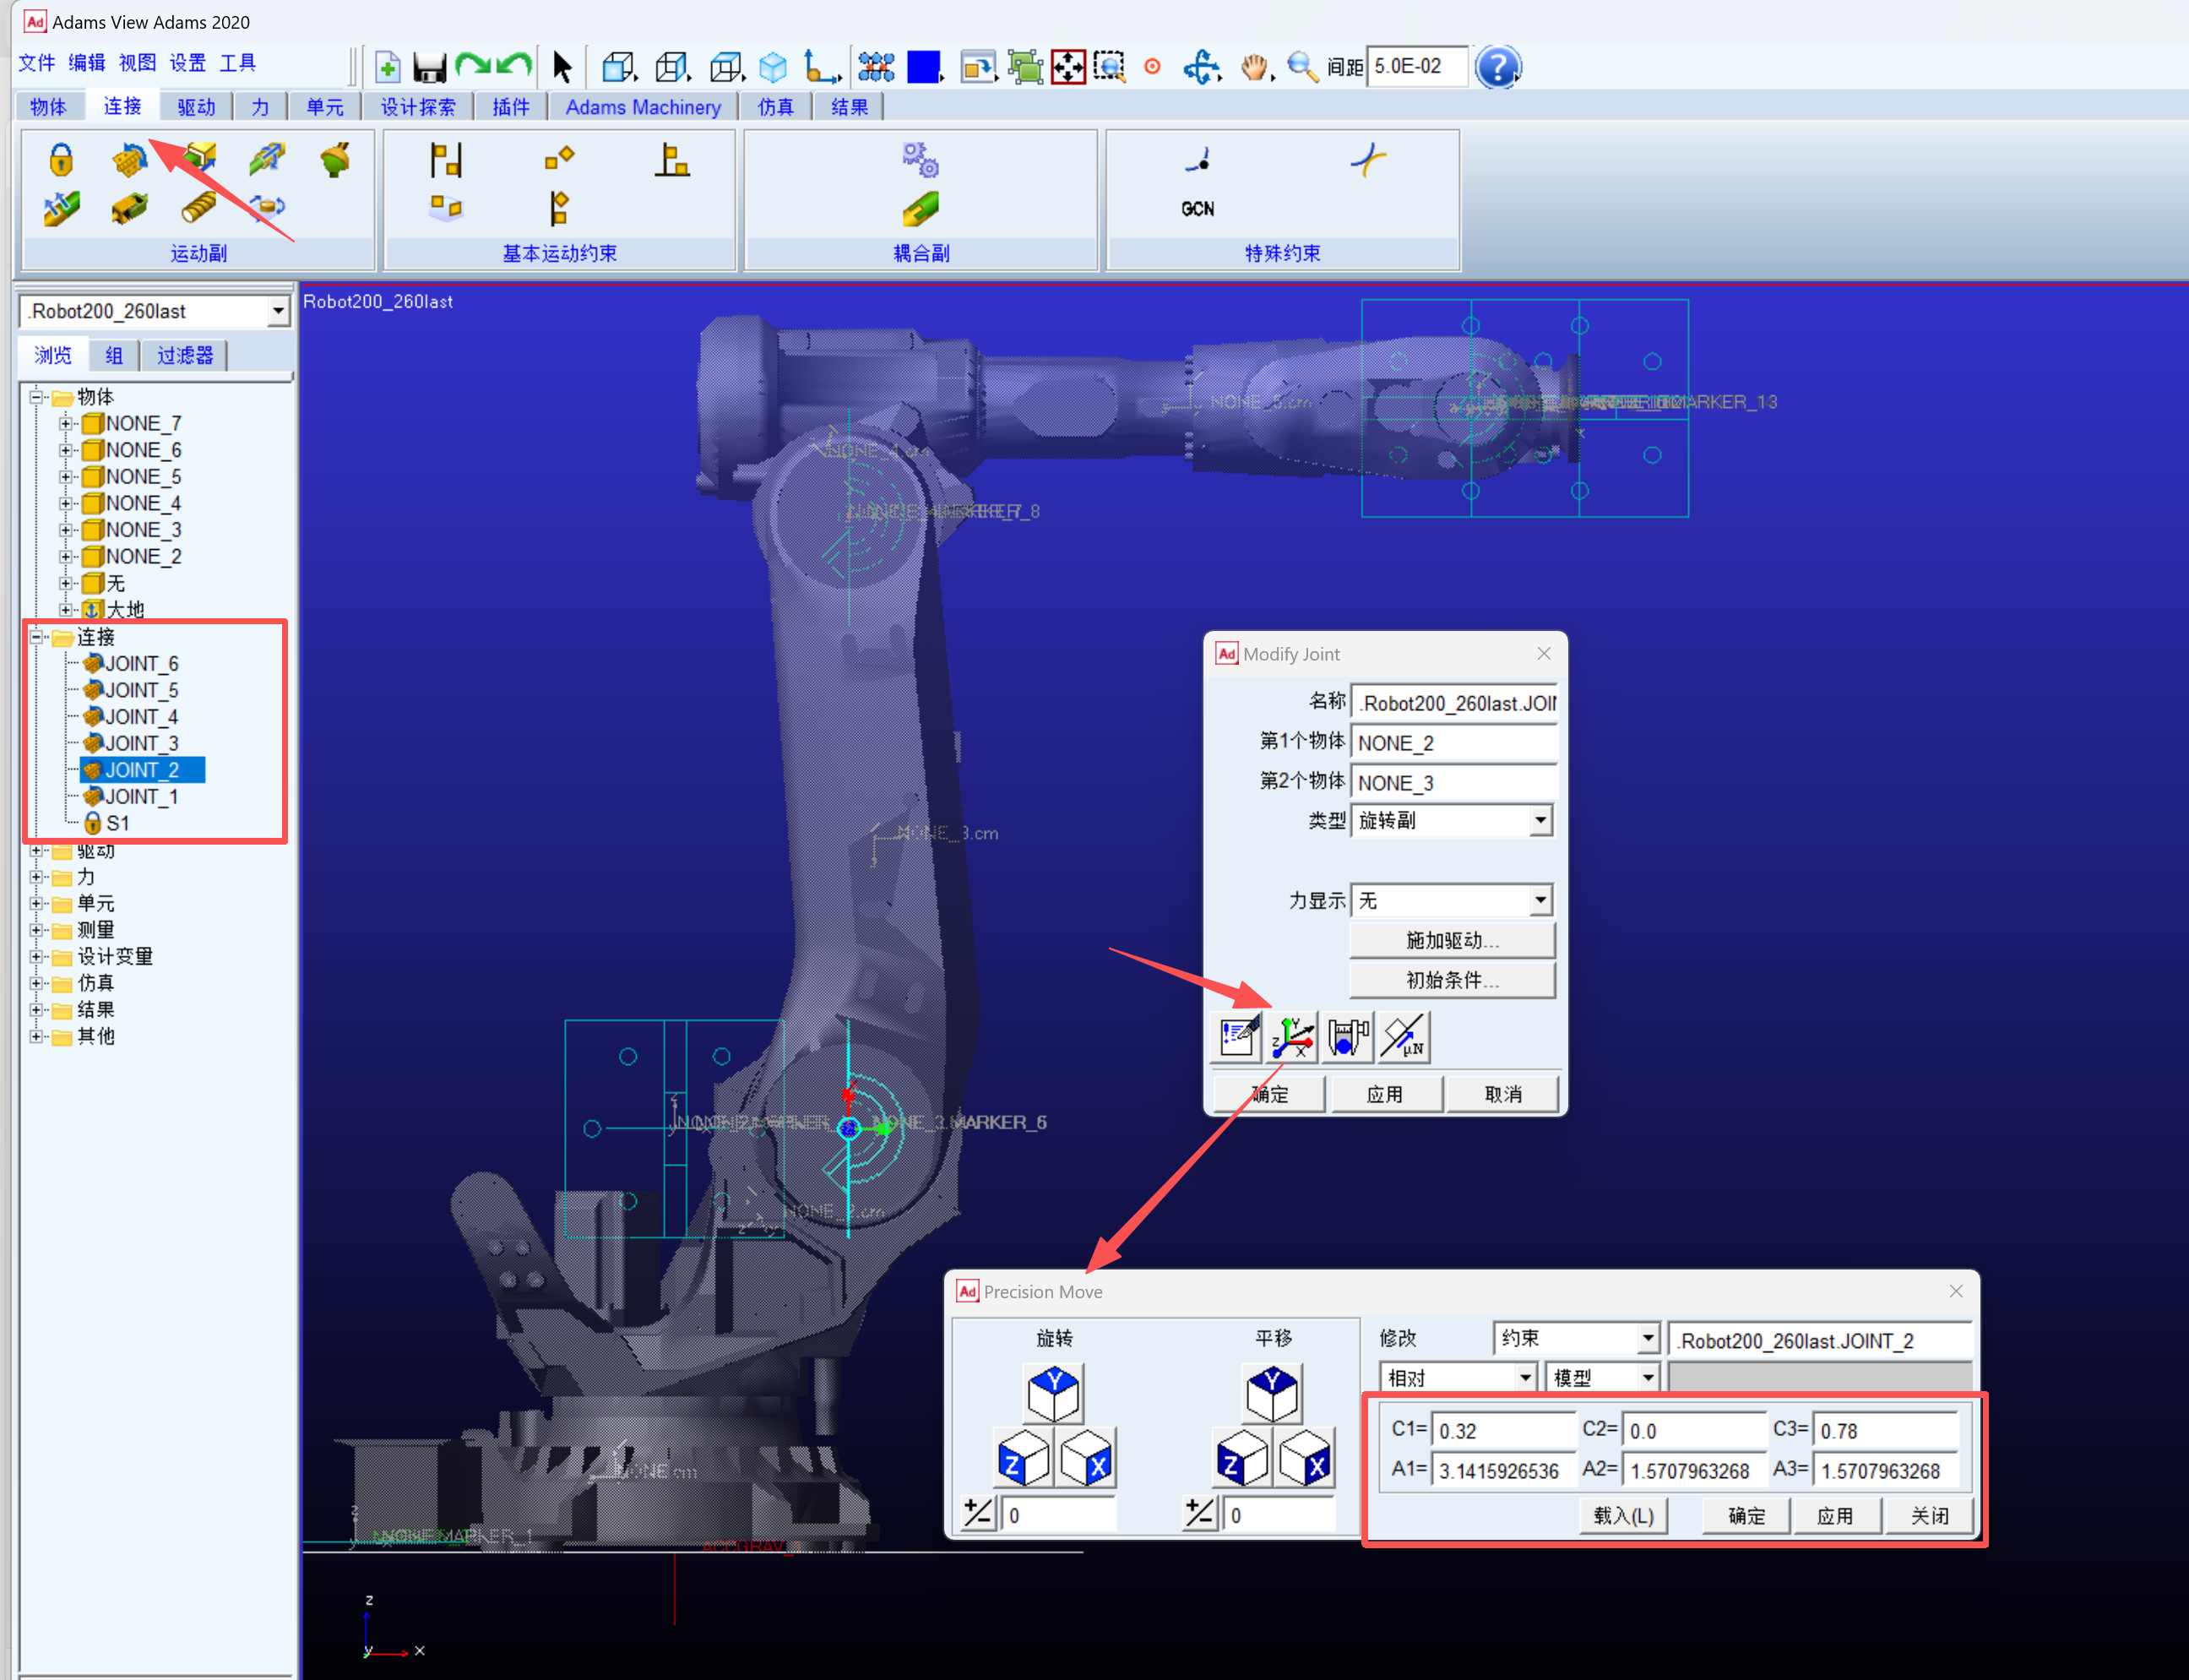Viewport: 2189px width, 1680px height.
Task: Open the precision move axes icon in Modify Joint
Action: coord(1293,1037)
